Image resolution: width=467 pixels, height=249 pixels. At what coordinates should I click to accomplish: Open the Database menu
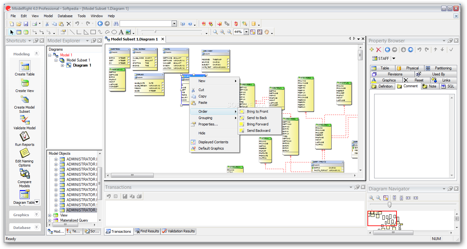(65, 16)
